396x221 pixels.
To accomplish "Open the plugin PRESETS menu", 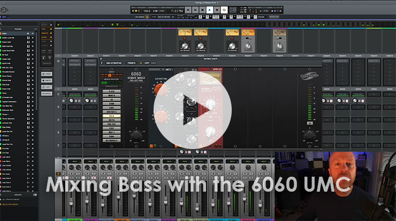I will tap(131, 63).
